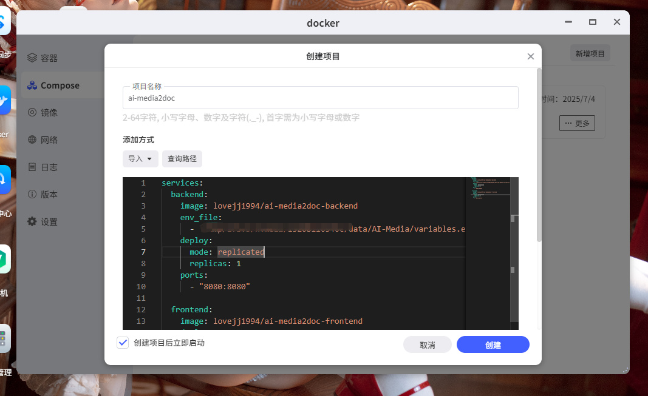Expand the 导入 dropdown
Image resolution: width=648 pixels, height=396 pixels.
click(x=140, y=159)
